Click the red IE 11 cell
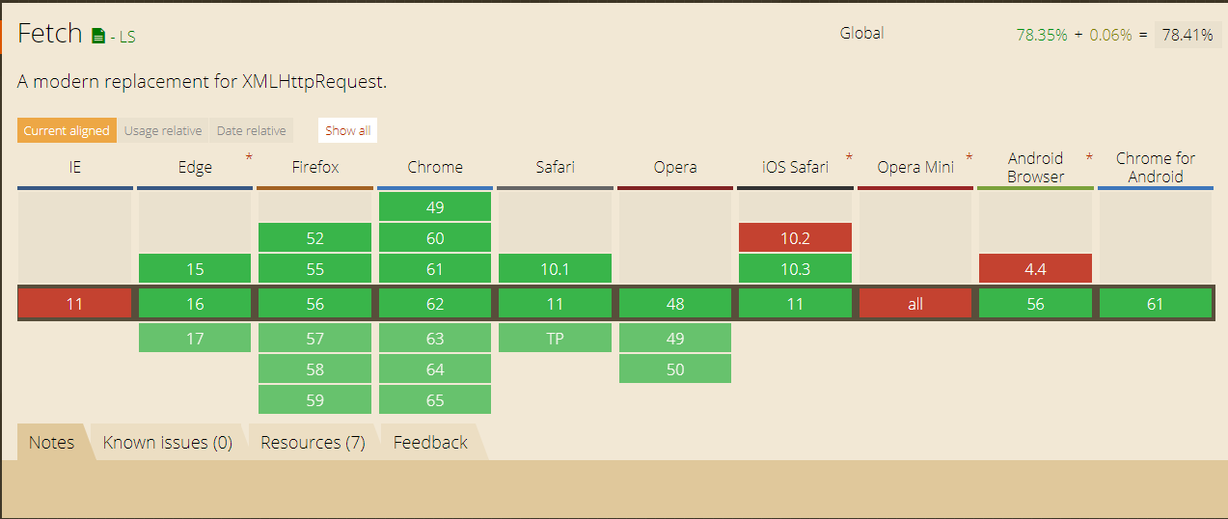 pos(74,304)
